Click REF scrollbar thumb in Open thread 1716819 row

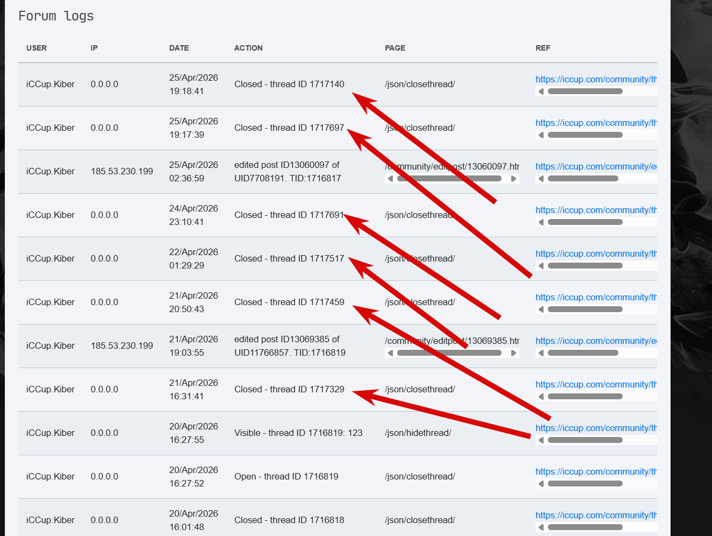[585, 484]
